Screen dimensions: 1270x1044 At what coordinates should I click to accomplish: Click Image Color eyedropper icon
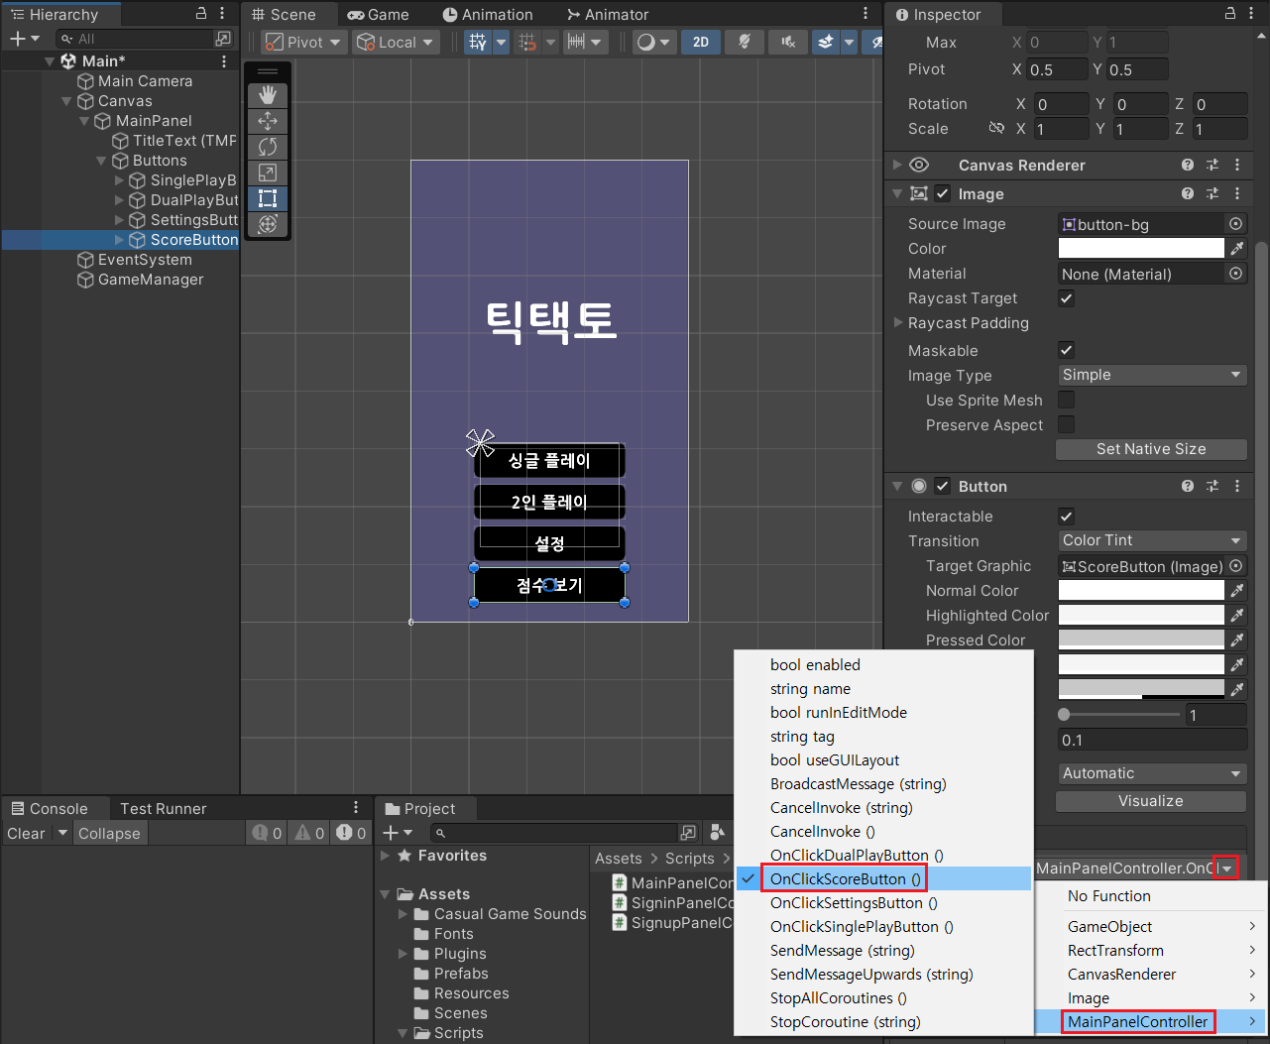[1237, 248]
